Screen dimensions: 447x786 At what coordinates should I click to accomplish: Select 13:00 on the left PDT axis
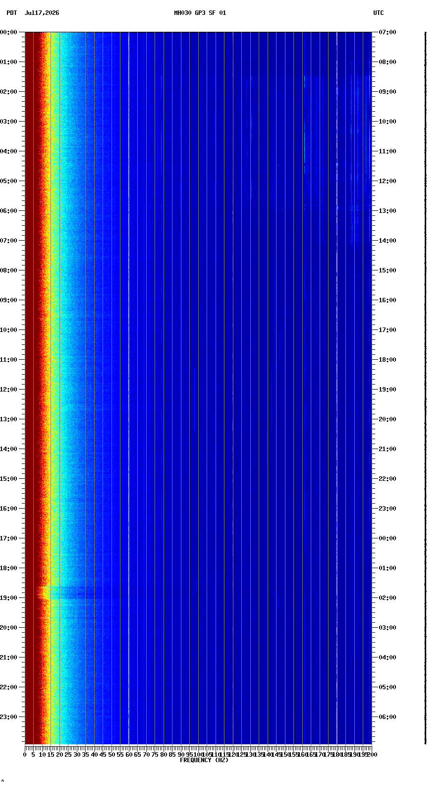8,419
